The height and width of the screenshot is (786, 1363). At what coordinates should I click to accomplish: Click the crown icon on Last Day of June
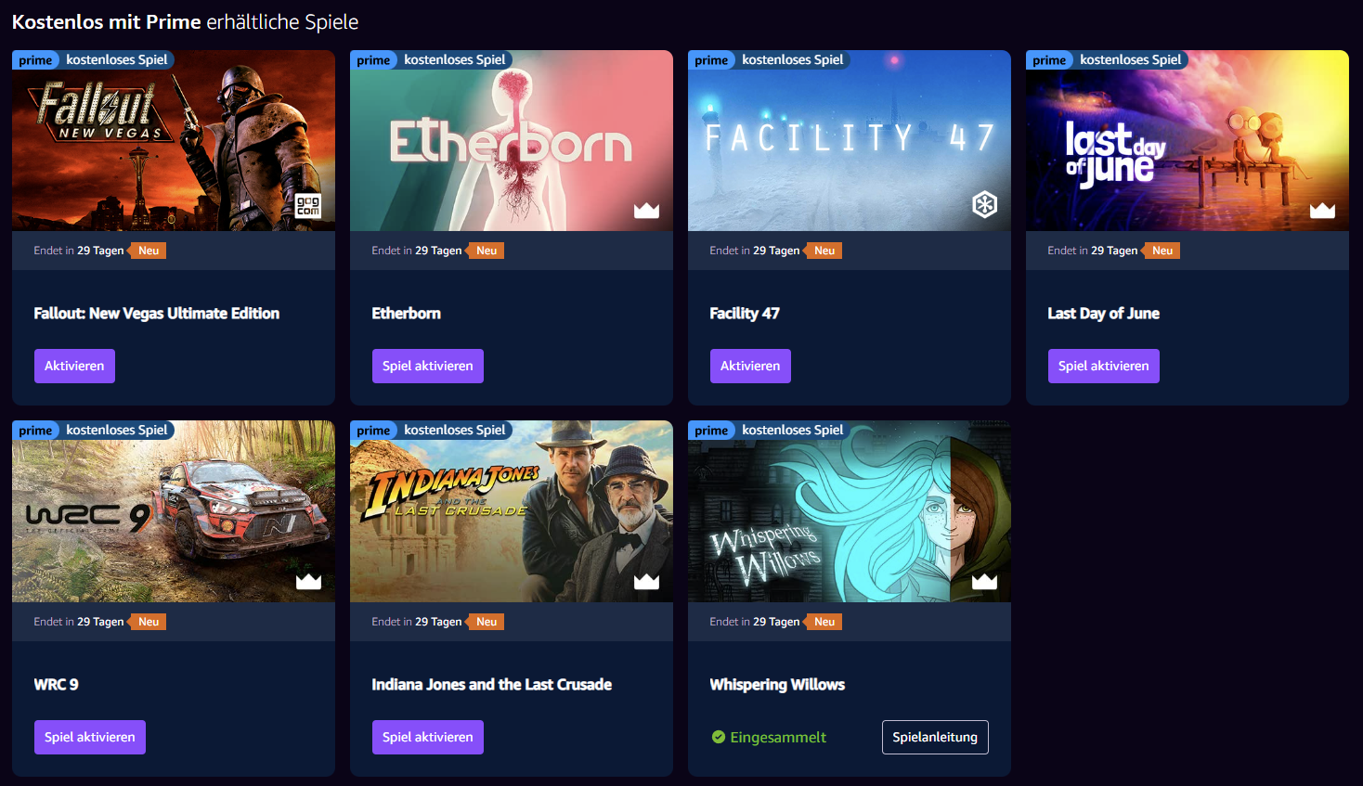click(1322, 211)
